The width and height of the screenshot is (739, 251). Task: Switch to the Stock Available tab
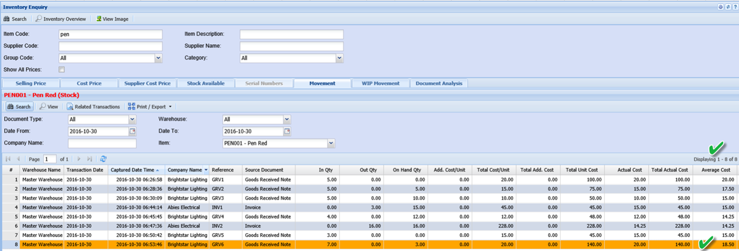click(x=206, y=83)
